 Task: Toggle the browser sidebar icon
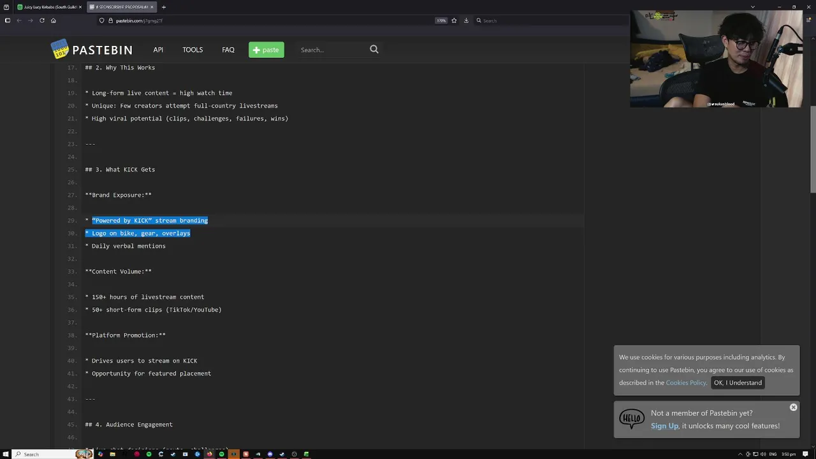(x=8, y=20)
